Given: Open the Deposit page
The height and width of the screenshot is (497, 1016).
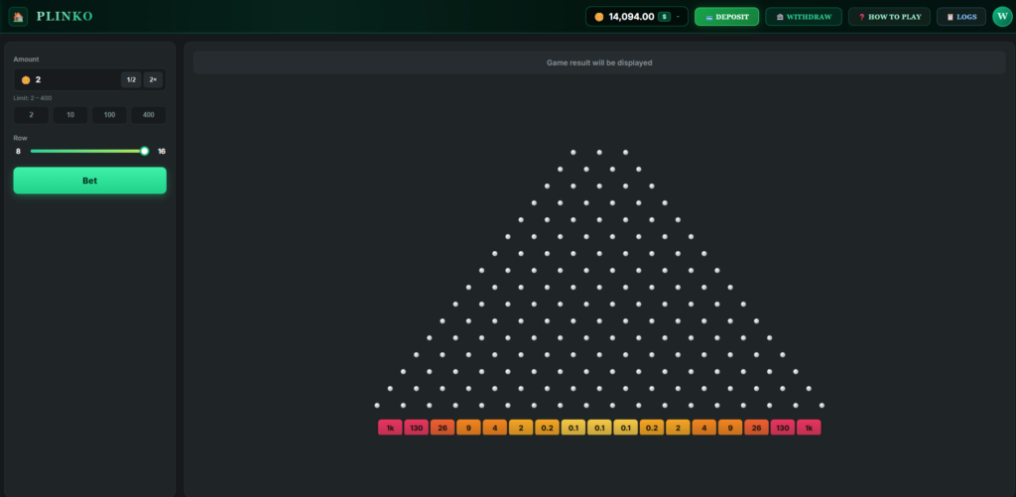Looking at the screenshot, I should point(726,17).
